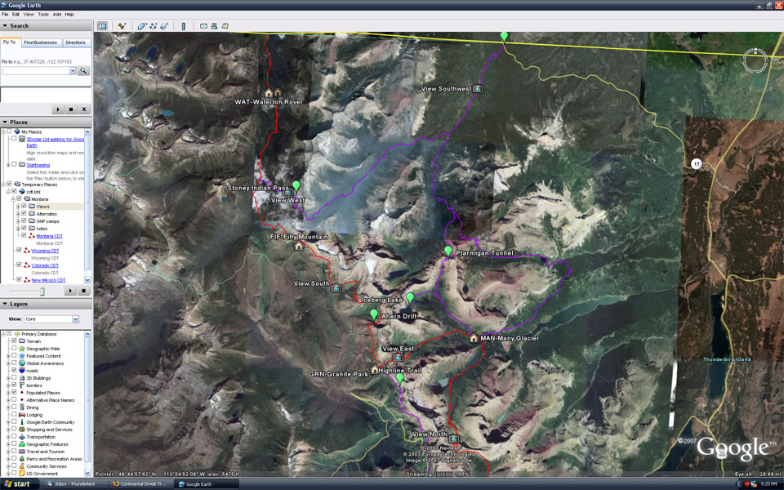
Task: Expand the Alternates folder tree node
Action: (x=18, y=213)
